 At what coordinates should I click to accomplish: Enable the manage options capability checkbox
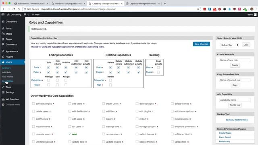(x=137, y=126)
